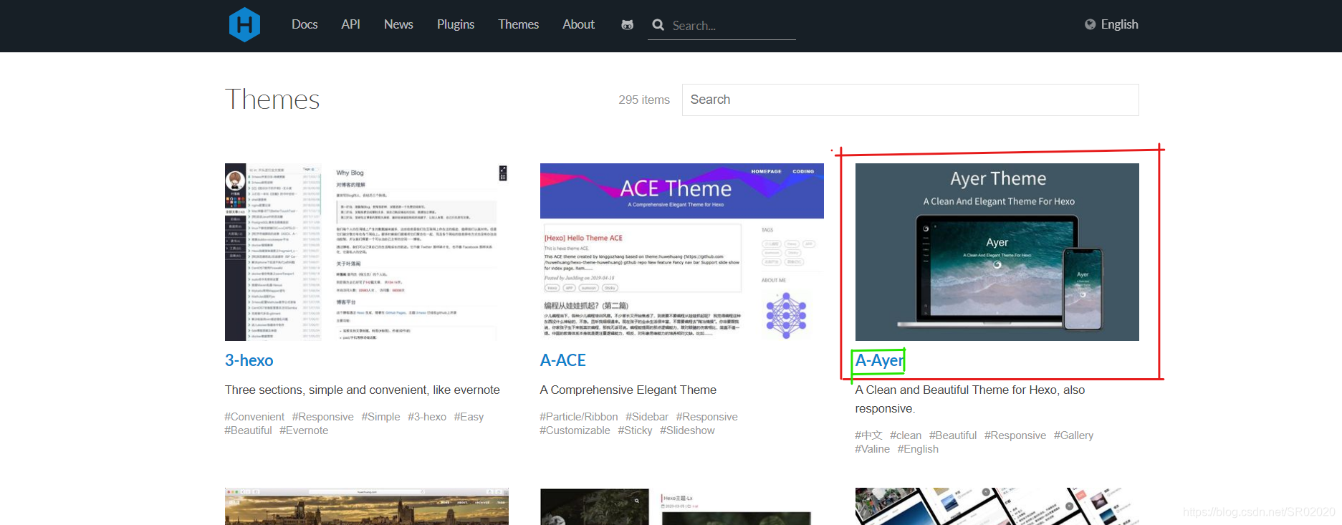This screenshot has height=525, width=1342.
Task: Click the #中文 tag
Action: pos(868,435)
